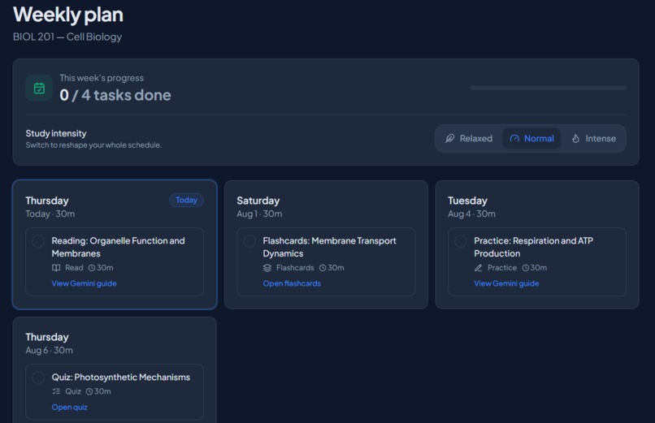This screenshot has height=423, width=655.
Task: Open View Gemini guide for Reading task
Action: [84, 283]
